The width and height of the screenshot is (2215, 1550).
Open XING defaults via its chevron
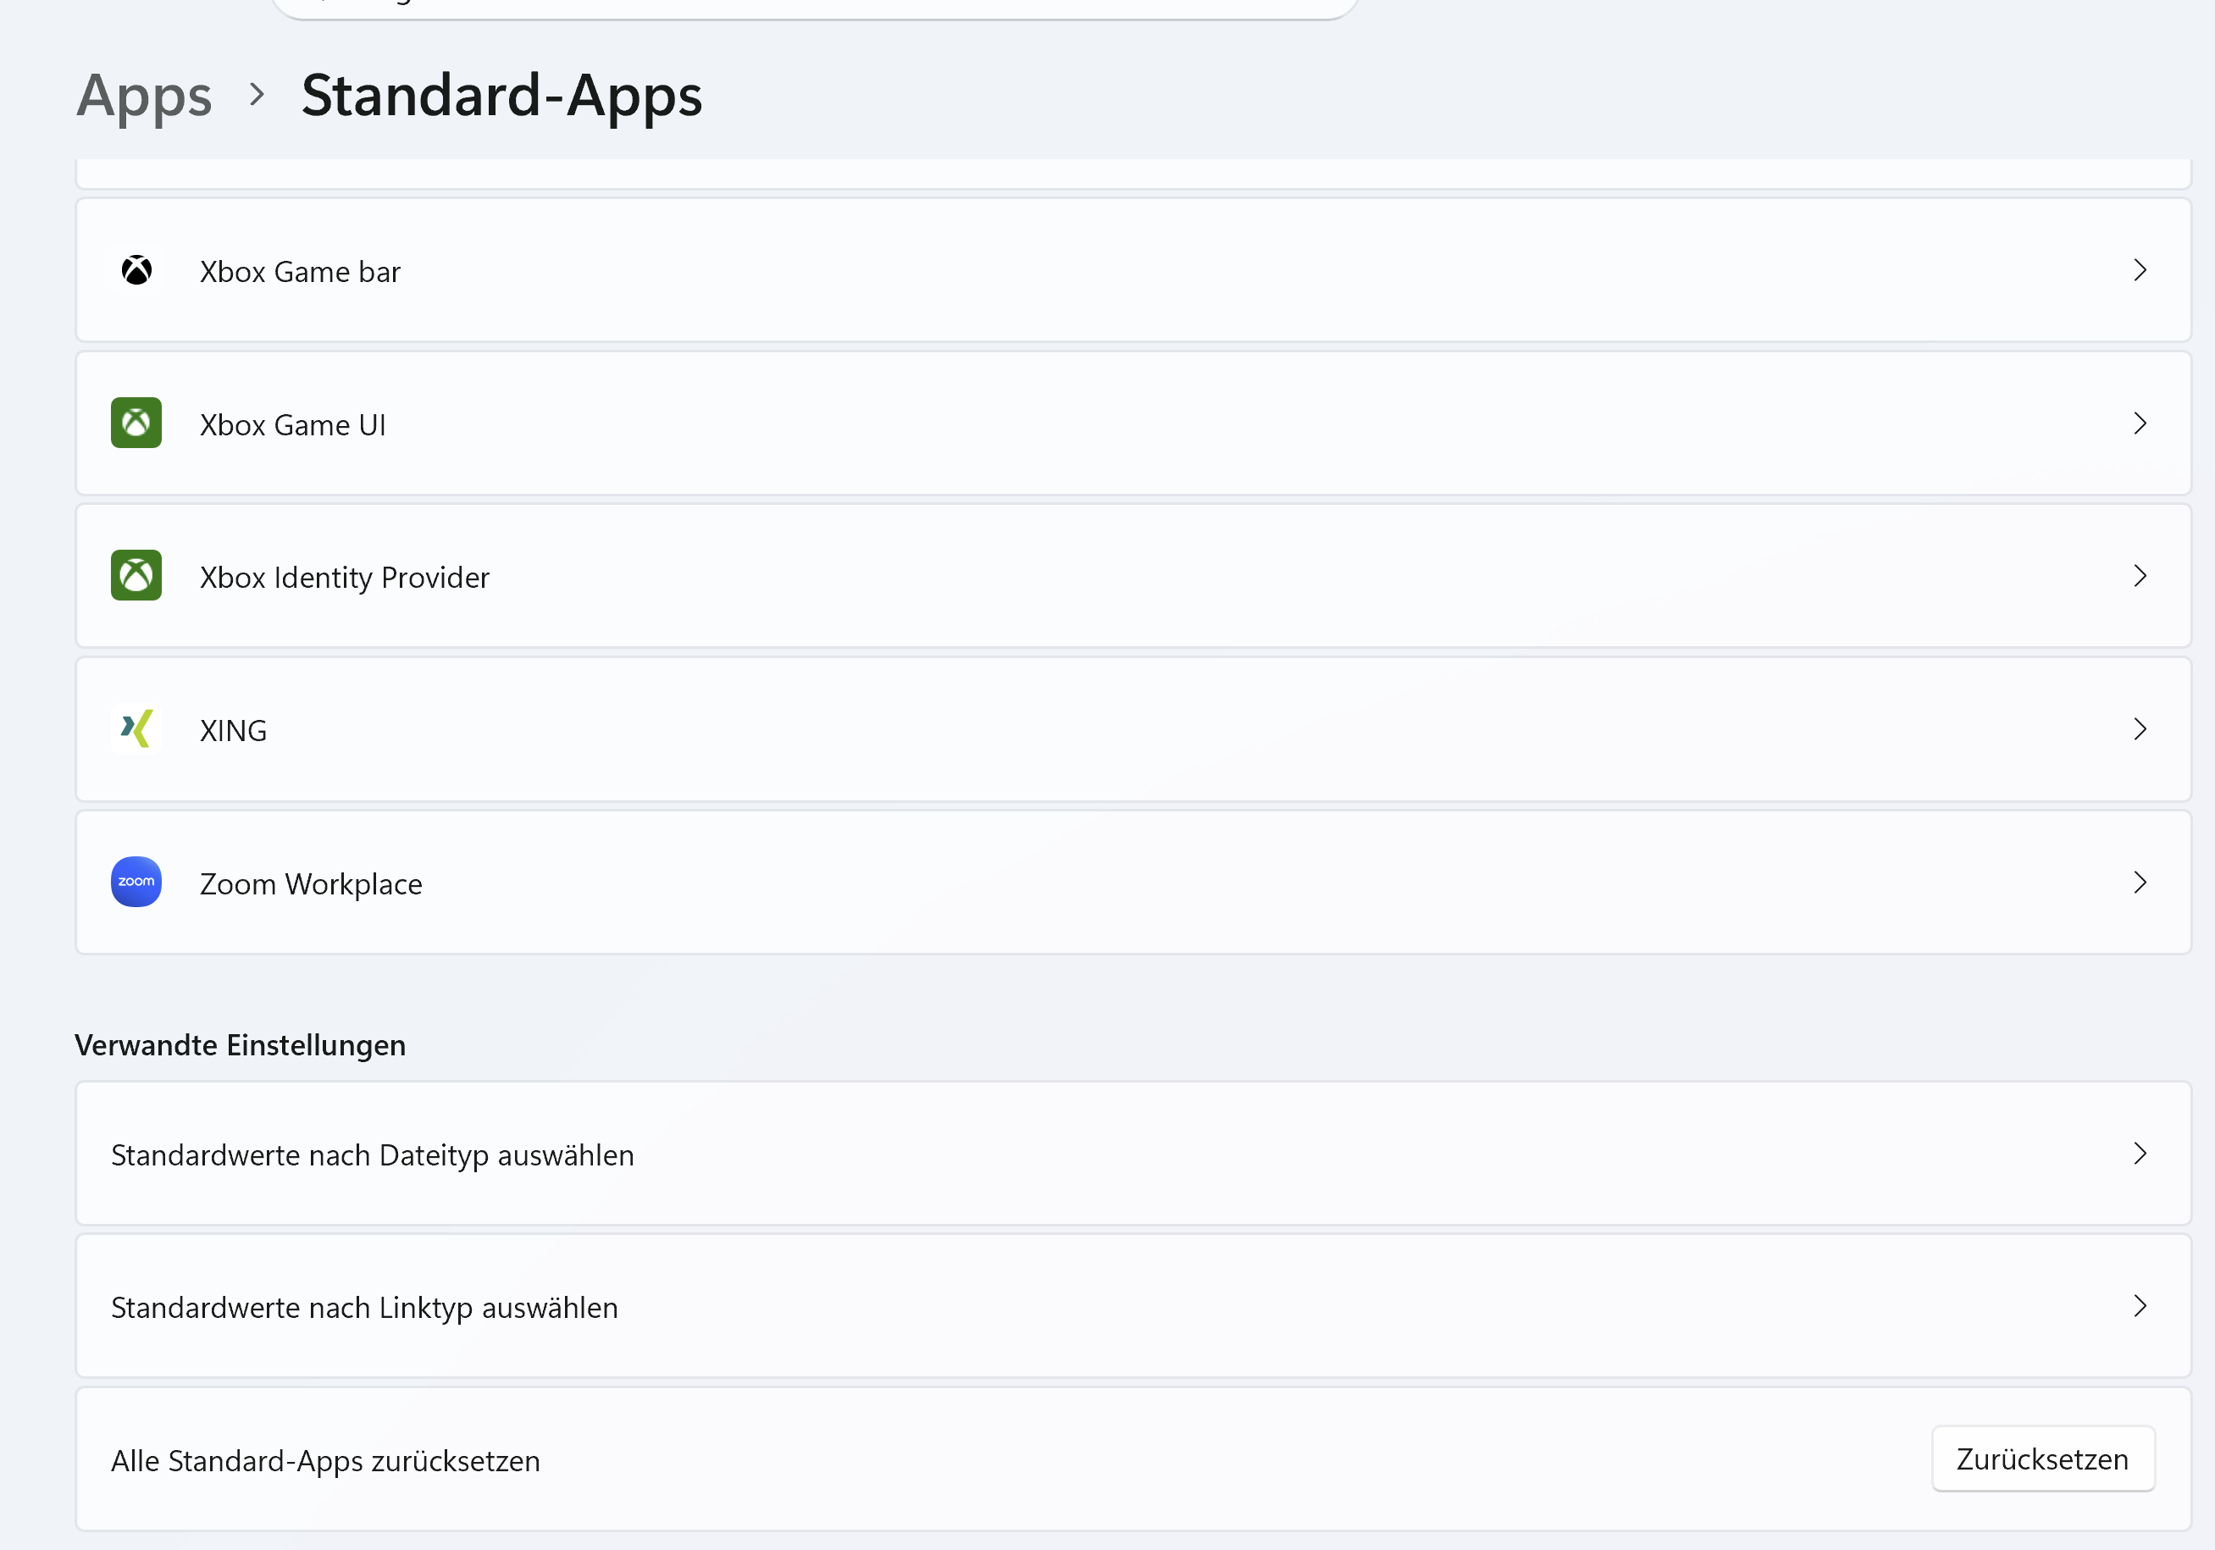2140,729
